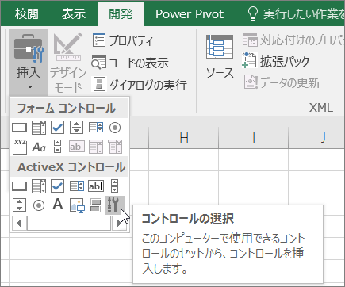Screen dimensions: 345x287
Task: Select greyed-out Form Controls text field
Action: pyautogui.click(x=77, y=147)
